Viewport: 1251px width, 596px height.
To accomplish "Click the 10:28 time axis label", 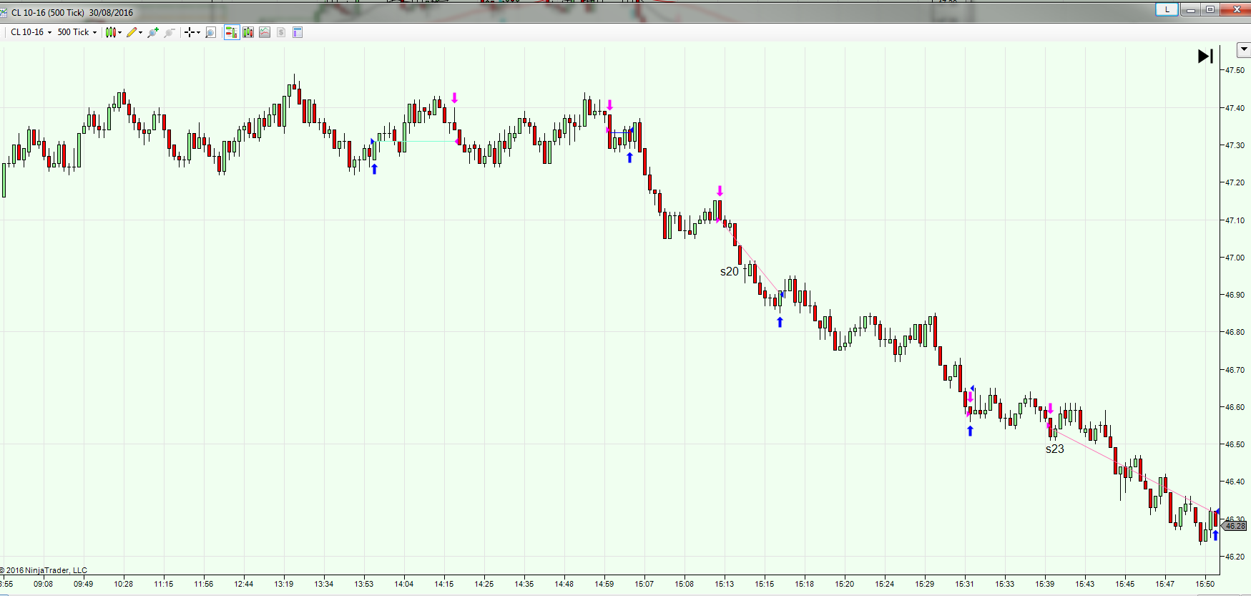I will 123,584.
